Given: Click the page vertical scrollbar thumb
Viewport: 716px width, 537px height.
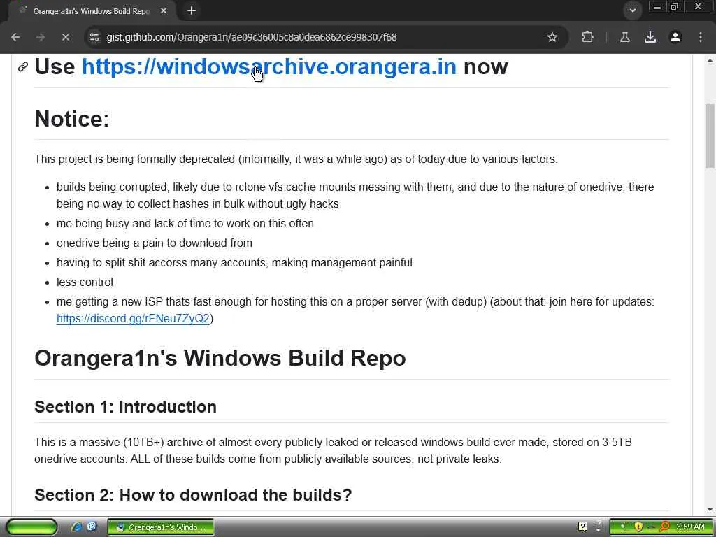Looking at the screenshot, I should (710, 136).
